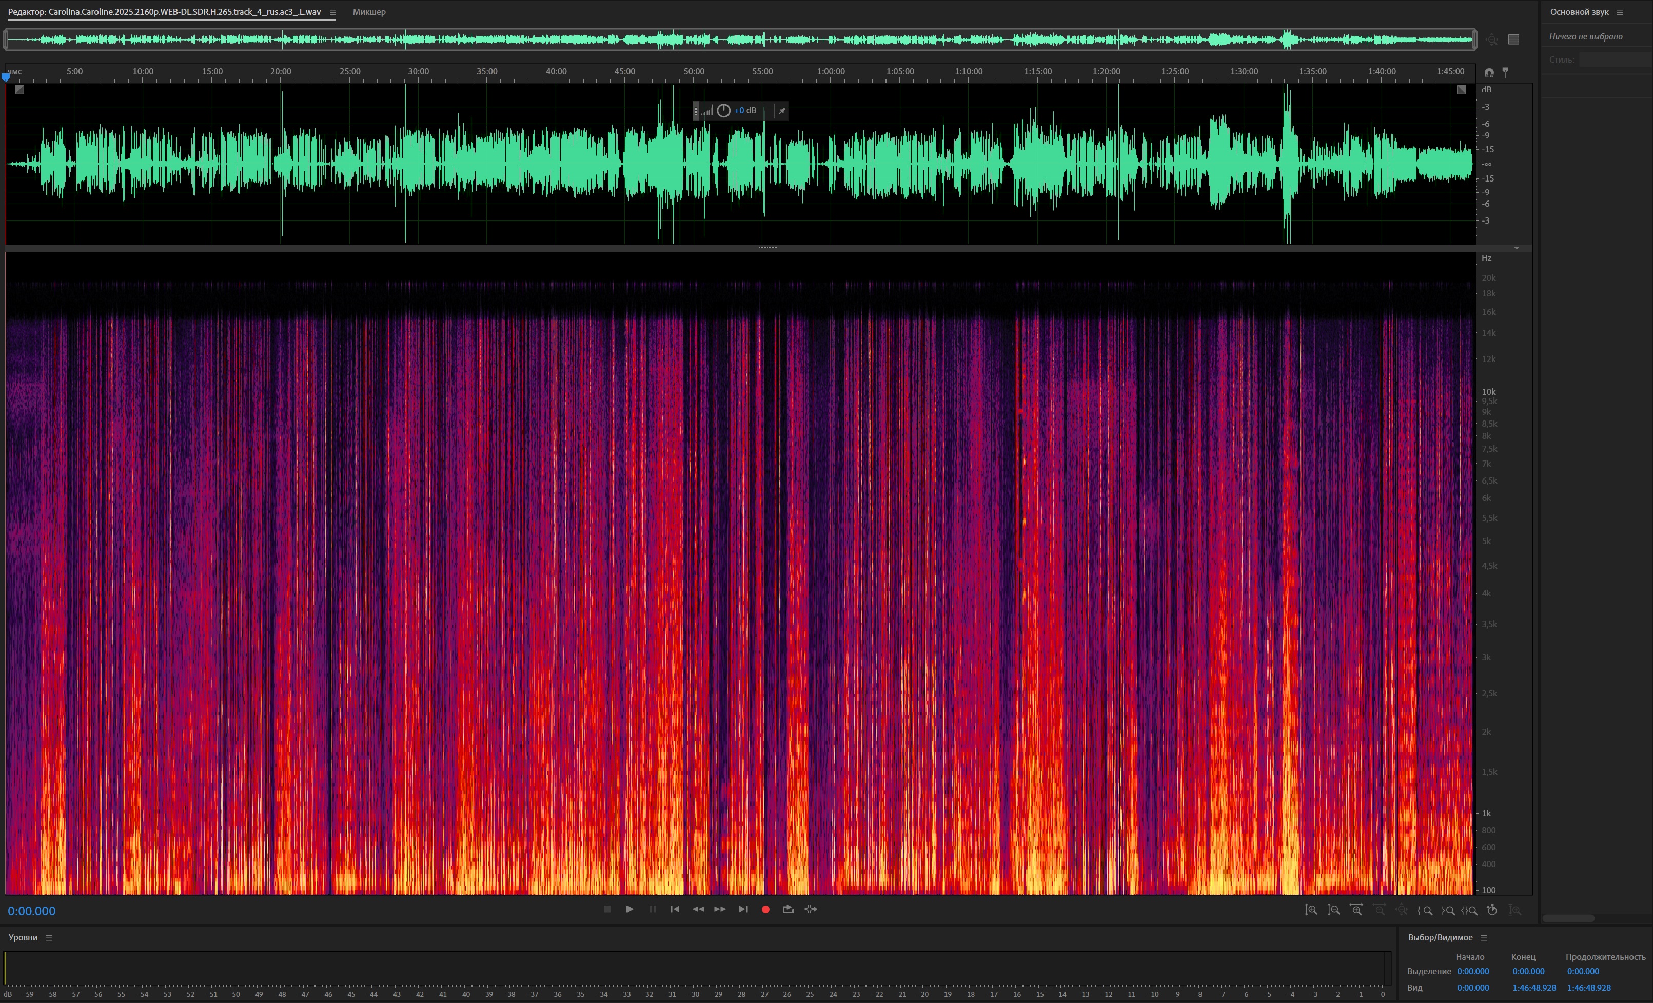Click right handle of overview navigator

click(x=1474, y=39)
